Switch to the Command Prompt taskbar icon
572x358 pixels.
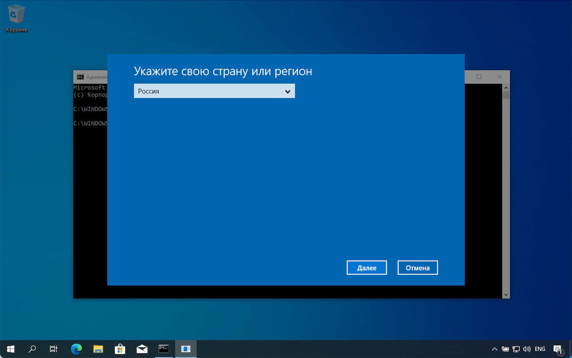click(164, 348)
